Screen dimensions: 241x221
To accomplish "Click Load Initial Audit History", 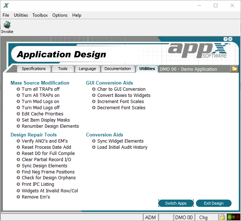I will click(122, 147).
